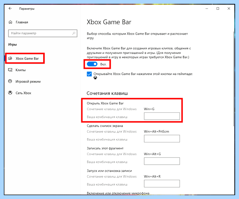
Task: Click the Сочетания клавиш heading
Action: (107, 93)
